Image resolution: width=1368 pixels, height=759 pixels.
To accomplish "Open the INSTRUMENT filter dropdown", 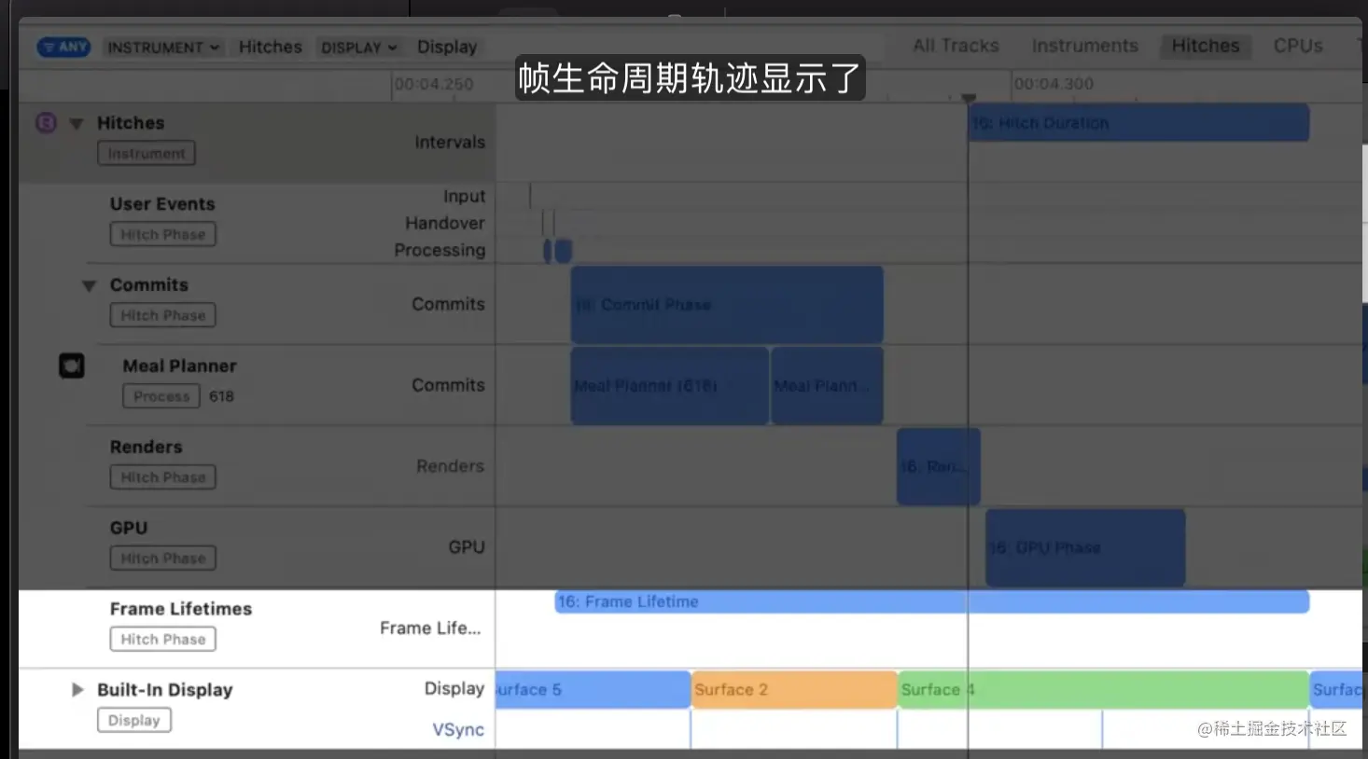I will [162, 47].
